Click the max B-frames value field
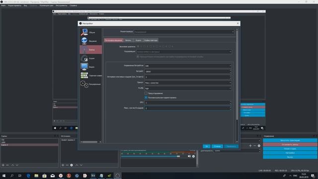Viewport: 318px width, 179px height. point(188,108)
